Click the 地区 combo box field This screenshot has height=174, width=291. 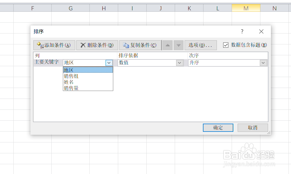coord(88,63)
